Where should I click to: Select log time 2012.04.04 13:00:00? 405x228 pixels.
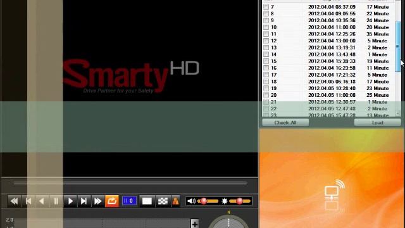click(332, 41)
